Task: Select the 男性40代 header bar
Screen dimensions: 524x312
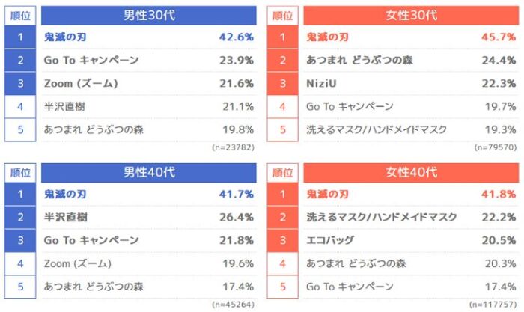Action: pos(149,172)
